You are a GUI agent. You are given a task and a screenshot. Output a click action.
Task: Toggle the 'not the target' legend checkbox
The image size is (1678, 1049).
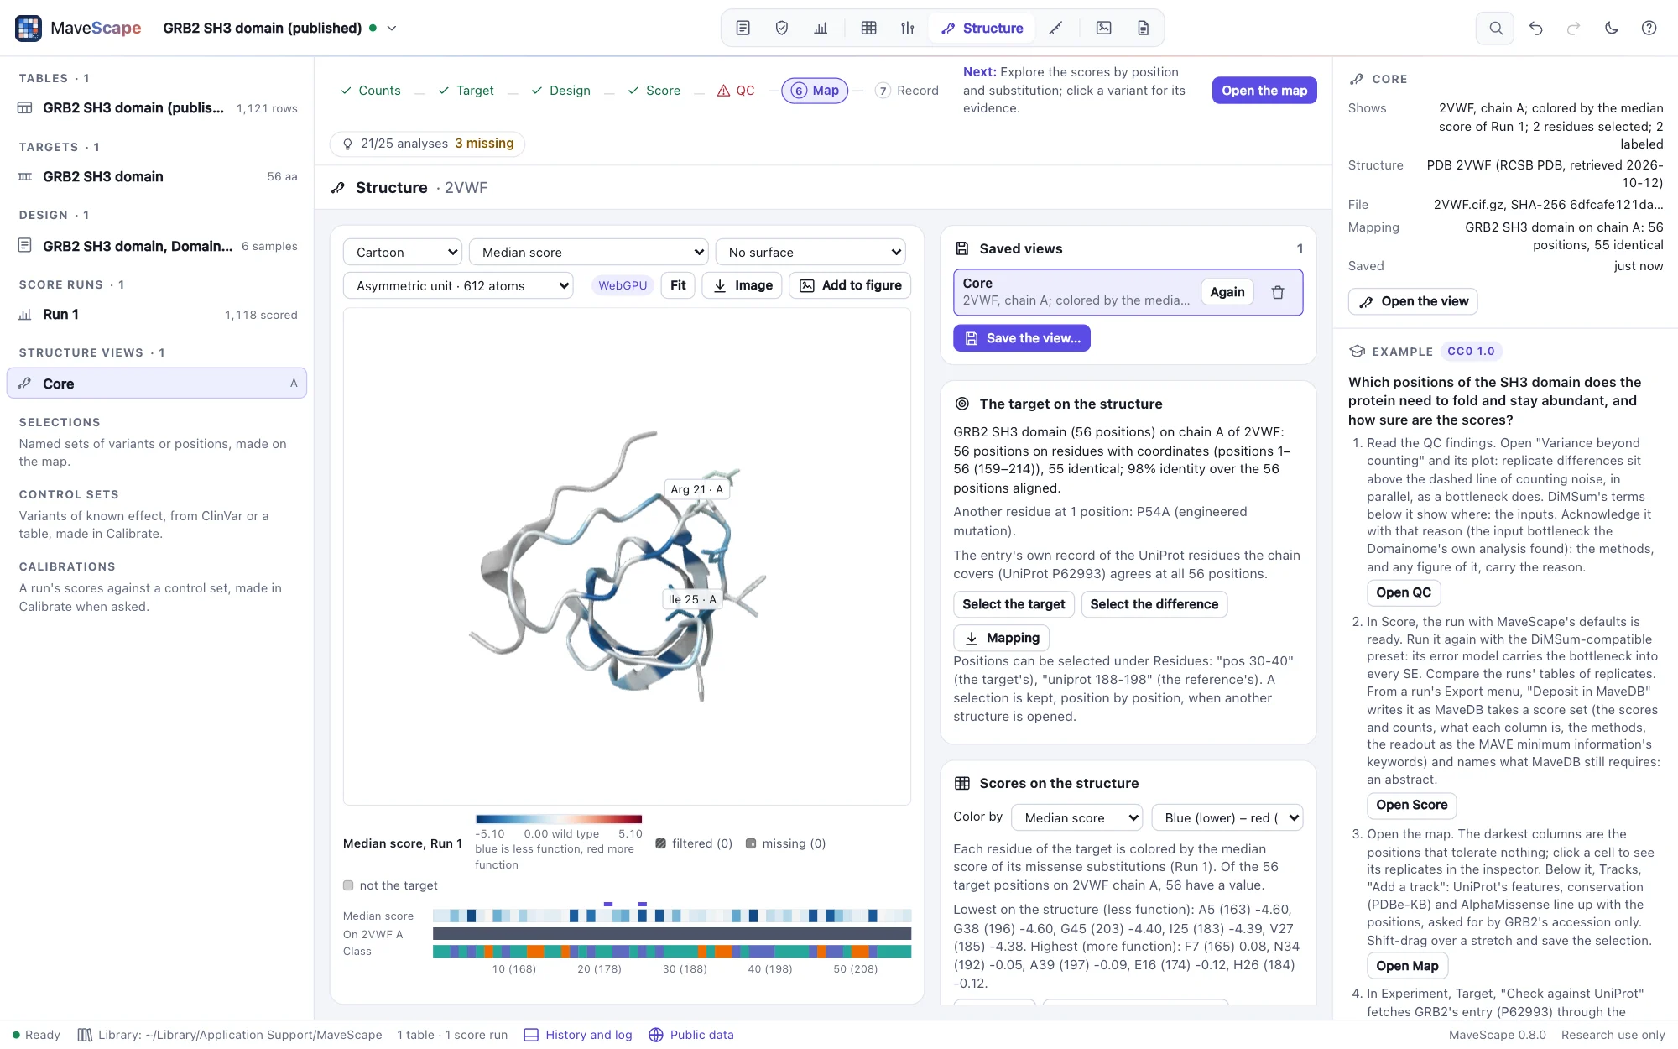pyautogui.click(x=348, y=885)
